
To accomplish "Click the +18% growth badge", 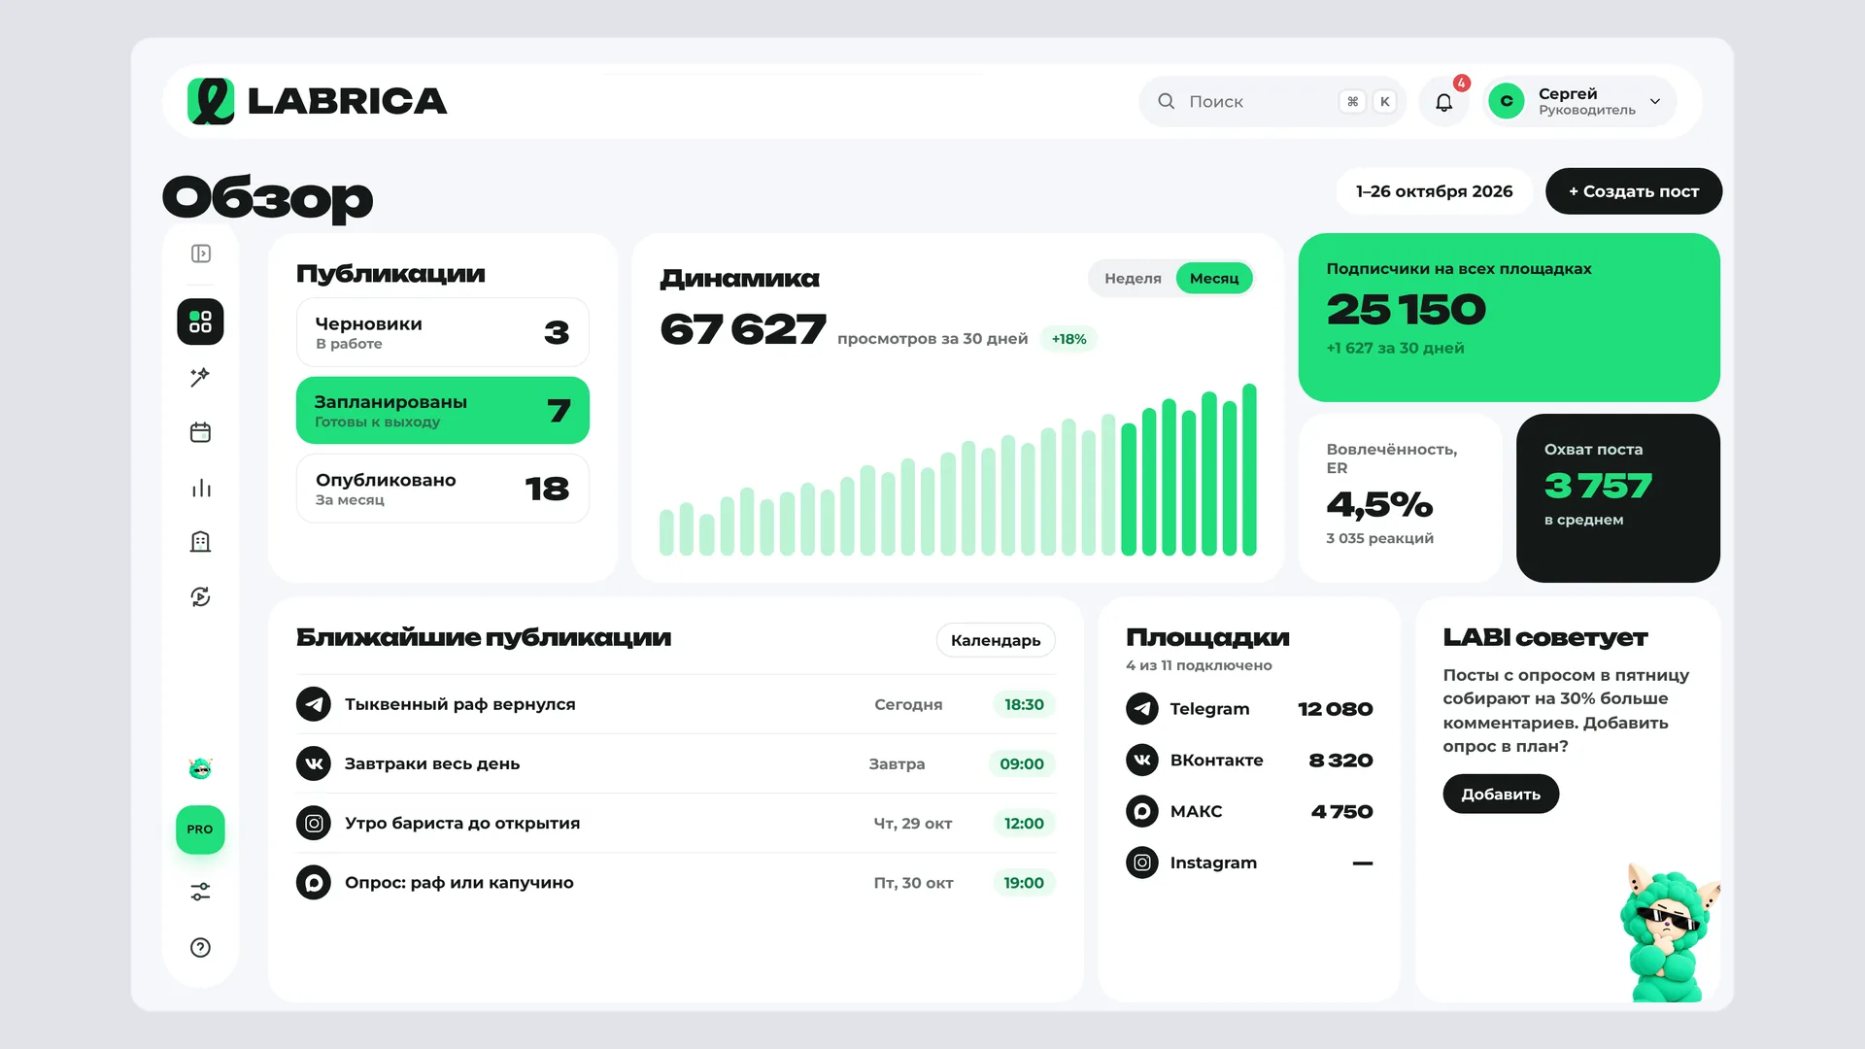I will [x=1068, y=339].
